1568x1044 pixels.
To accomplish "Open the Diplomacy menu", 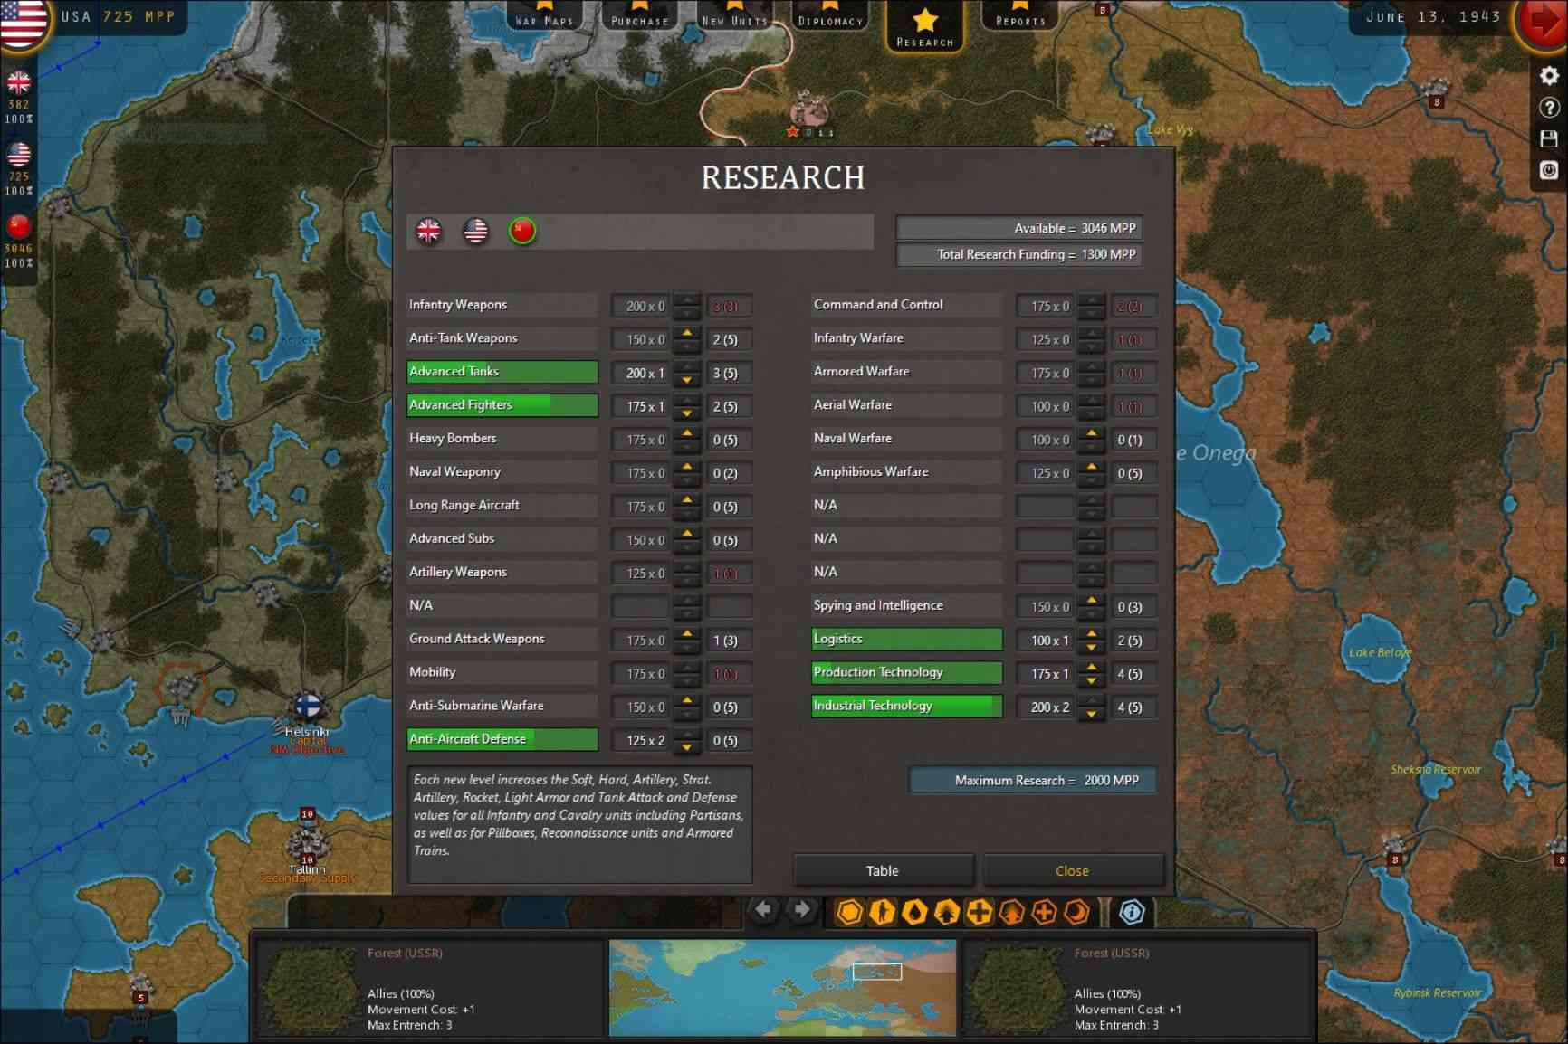I will pyautogui.click(x=830, y=15).
